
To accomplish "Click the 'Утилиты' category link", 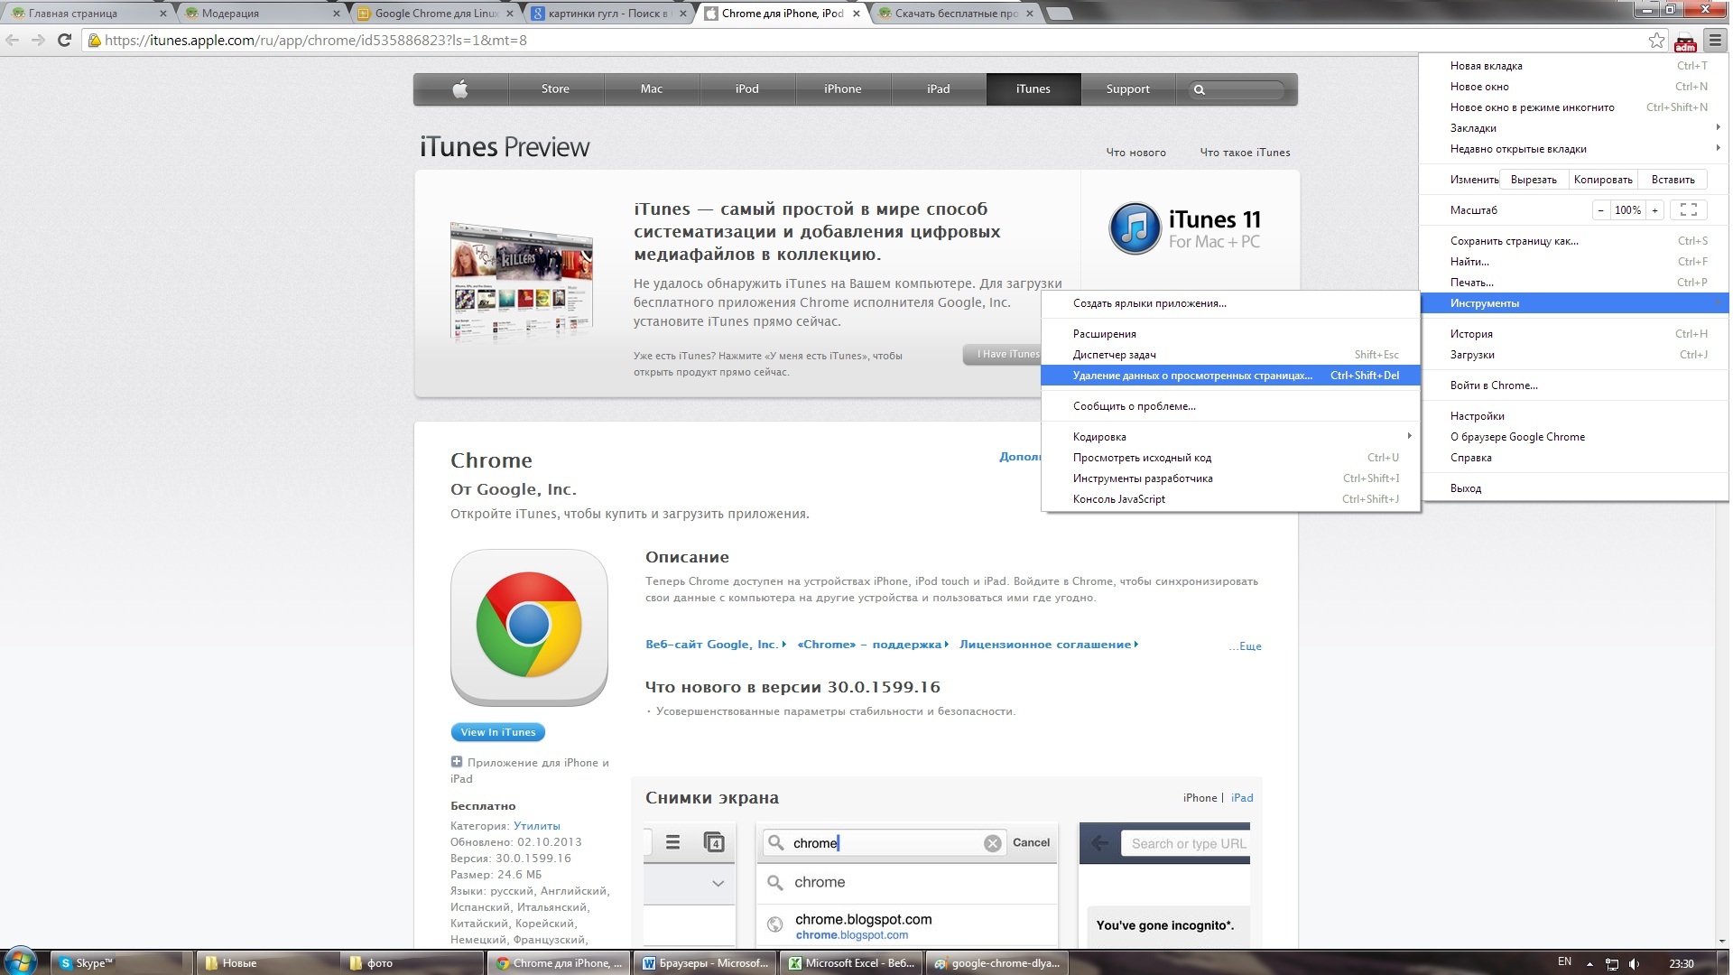I will (x=536, y=825).
